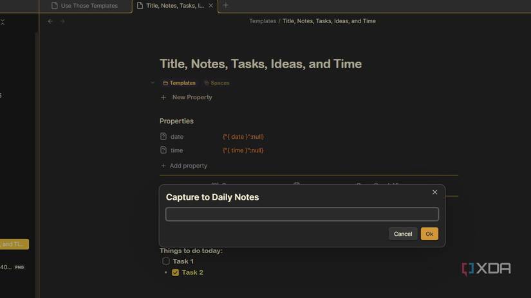Edit the time property value

(243, 150)
